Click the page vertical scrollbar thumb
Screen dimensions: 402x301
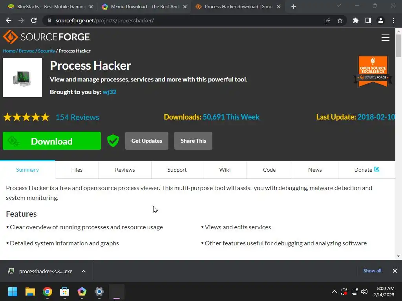pyautogui.click(x=398, y=46)
